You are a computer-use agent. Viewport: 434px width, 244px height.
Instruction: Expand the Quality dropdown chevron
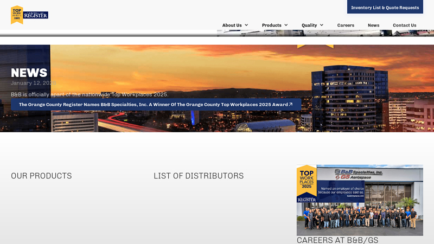[x=321, y=25]
